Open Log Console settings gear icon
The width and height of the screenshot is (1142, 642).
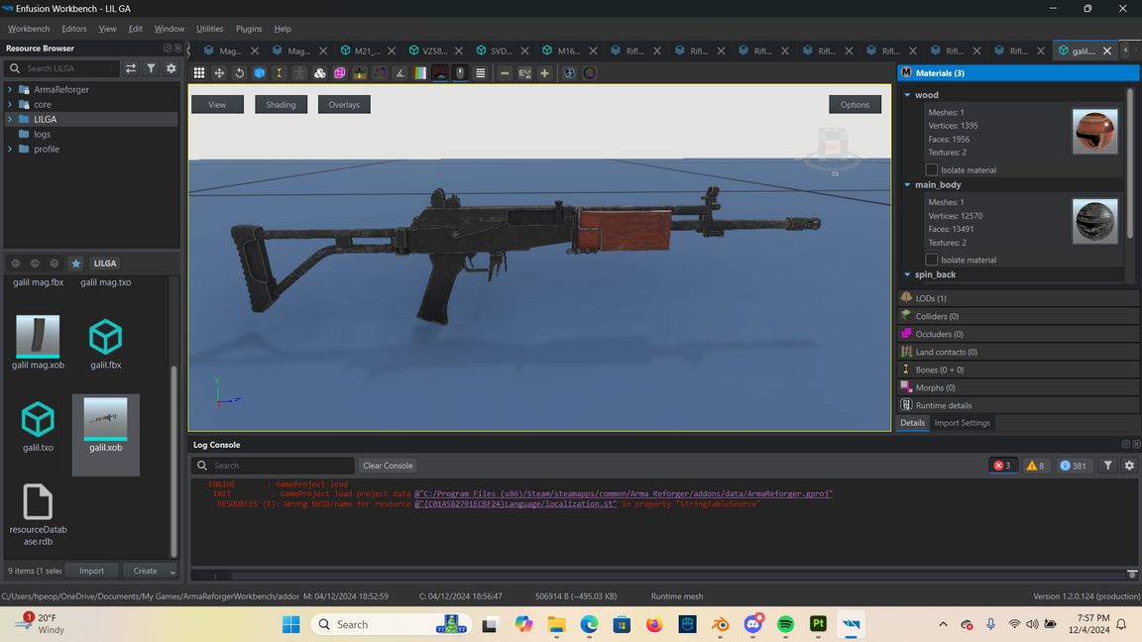1128,466
